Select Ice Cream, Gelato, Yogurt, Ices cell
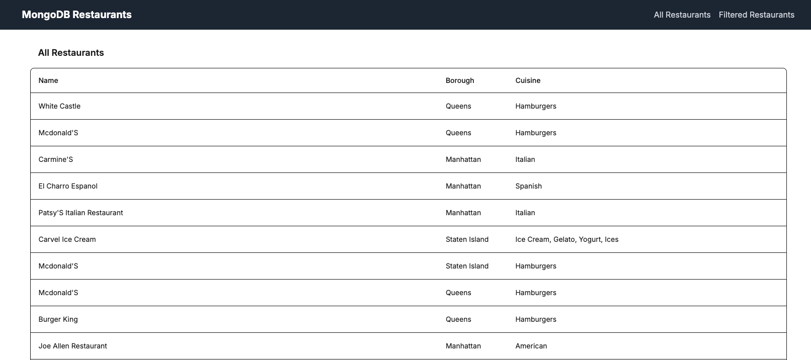811x360 pixels. point(566,239)
